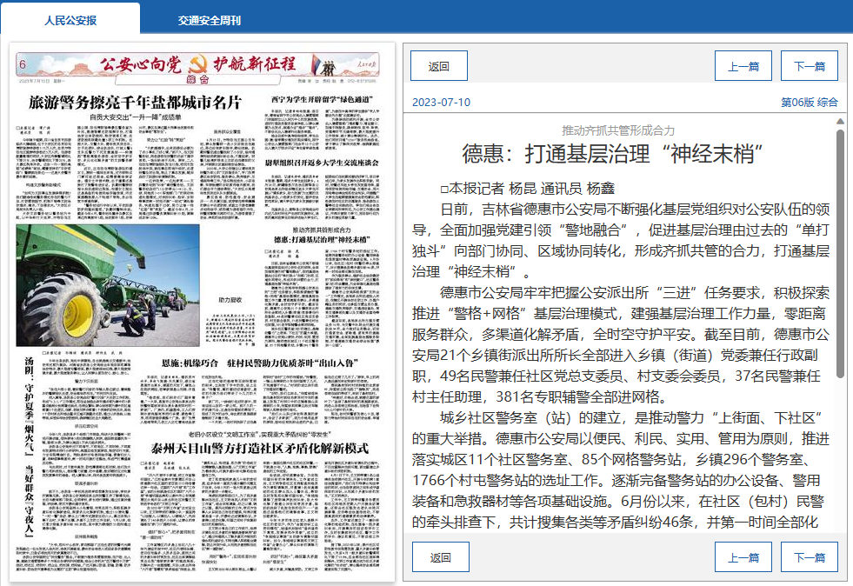The image size is (853, 586).
Task: Click the grey subtitle 推动齐抓共管形成合力 above the title
Action: tap(618, 130)
